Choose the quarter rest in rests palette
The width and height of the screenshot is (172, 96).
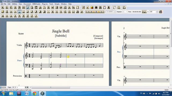click(x=15, y=16)
